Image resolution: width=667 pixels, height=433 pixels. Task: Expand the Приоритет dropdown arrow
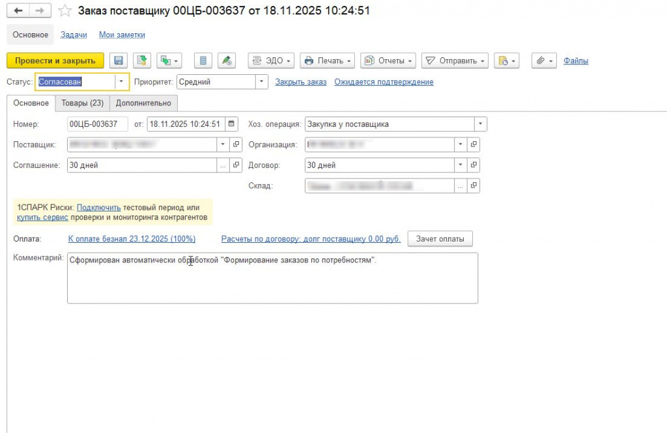coord(262,81)
